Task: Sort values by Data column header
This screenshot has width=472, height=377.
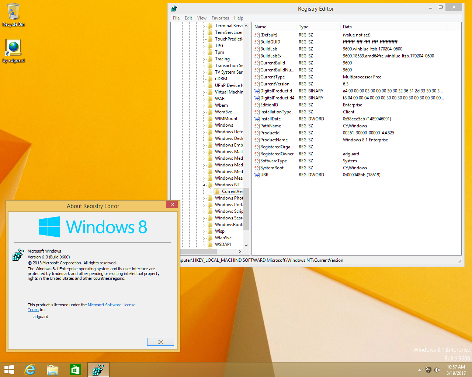Action: point(394,27)
